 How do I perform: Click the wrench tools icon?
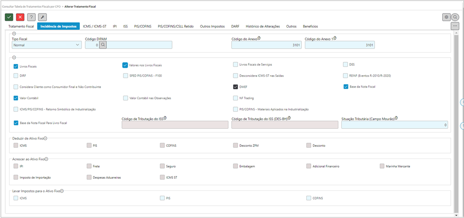tap(42, 17)
